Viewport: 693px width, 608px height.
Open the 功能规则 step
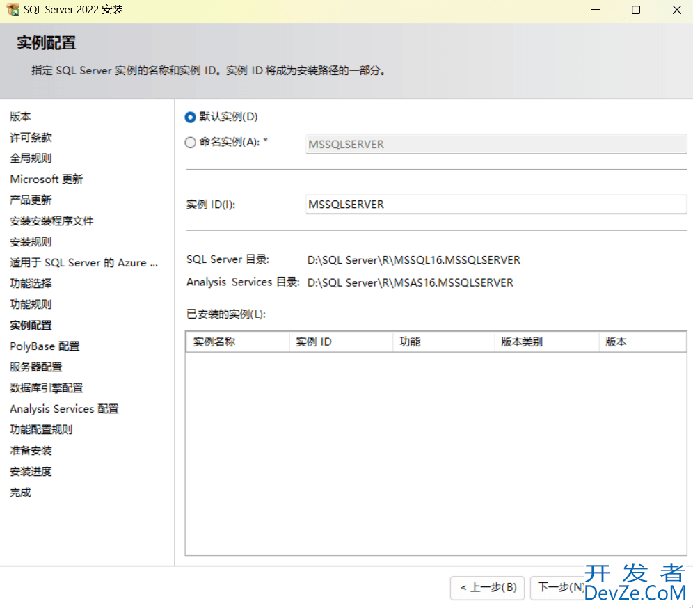click(31, 304)
